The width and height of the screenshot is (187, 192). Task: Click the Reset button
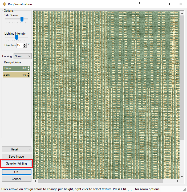[x=14, y=149]
